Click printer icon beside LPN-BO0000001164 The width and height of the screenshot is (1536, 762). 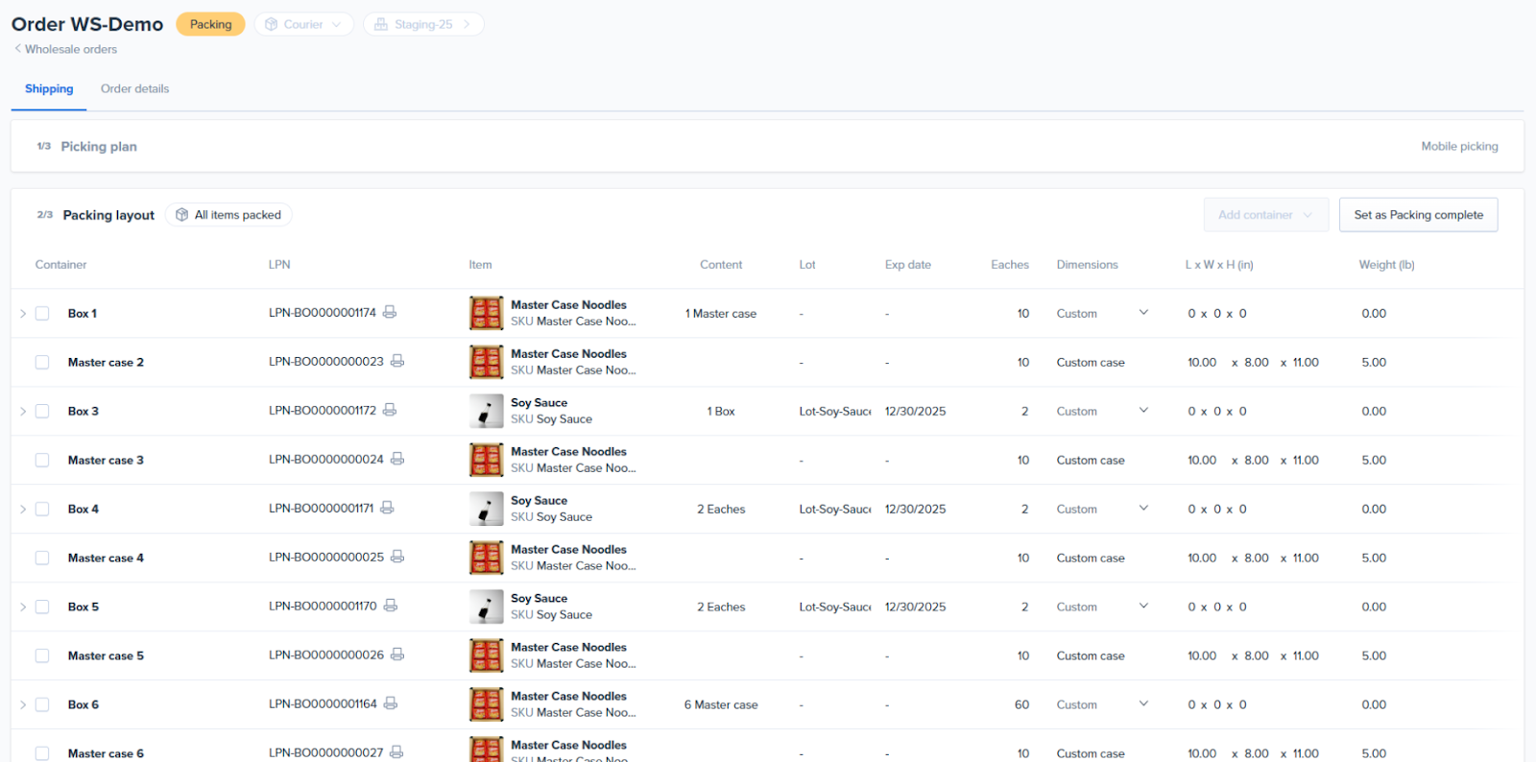[391, 703]
